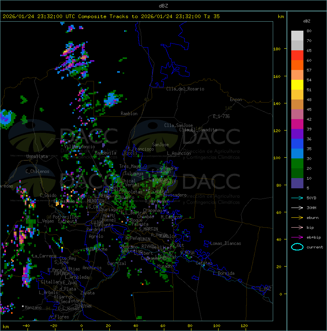
Task: Pick the light blue 30-35 dBZ swatch
Action: coord(297,153)
